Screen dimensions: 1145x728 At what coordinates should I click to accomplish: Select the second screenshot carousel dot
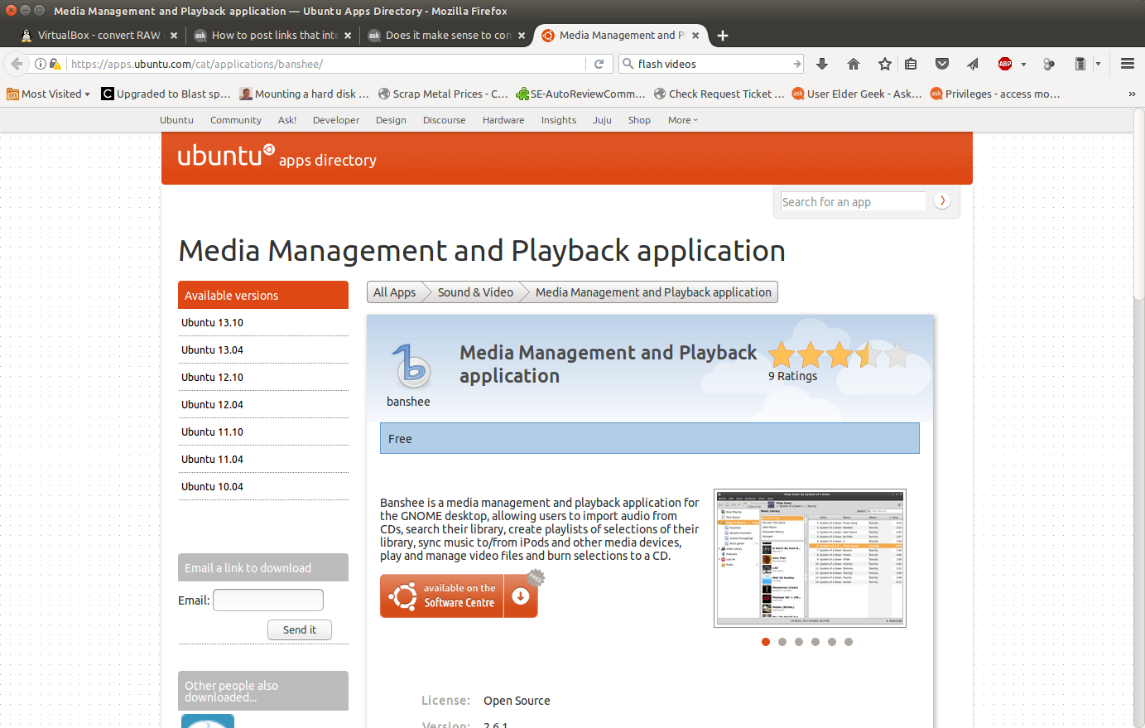(x=782, y=642)
